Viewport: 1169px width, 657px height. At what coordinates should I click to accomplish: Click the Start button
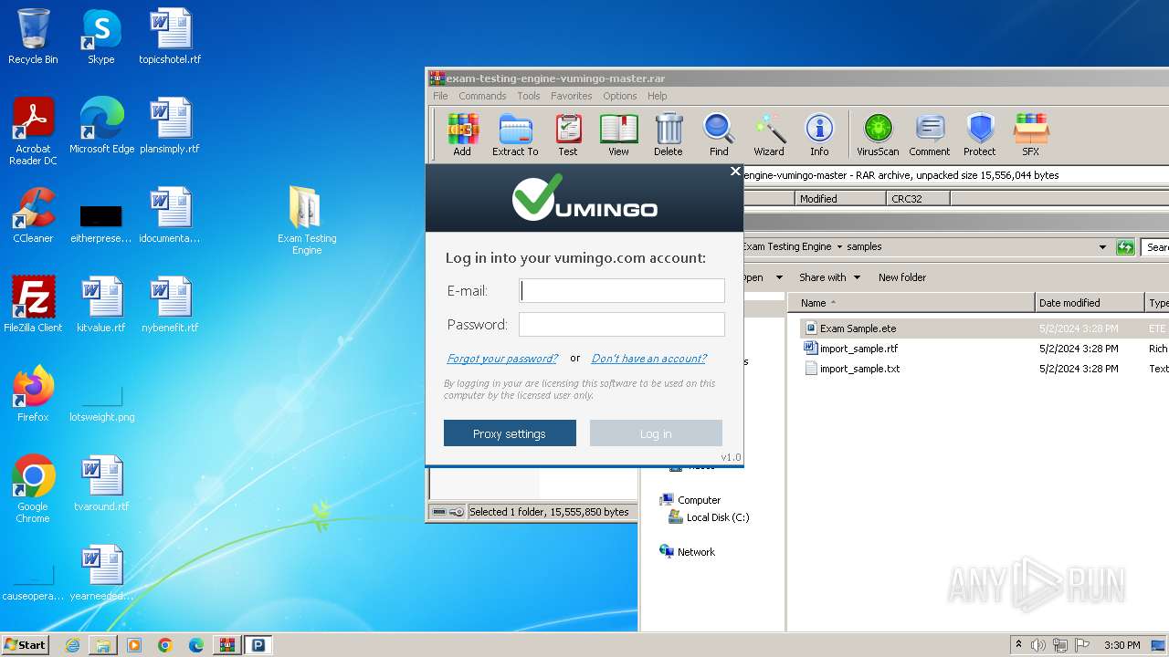tap(26, 644)
